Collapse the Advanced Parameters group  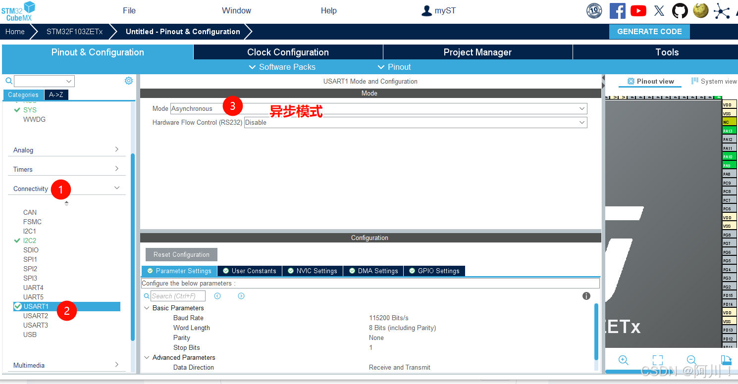(147, 357)
